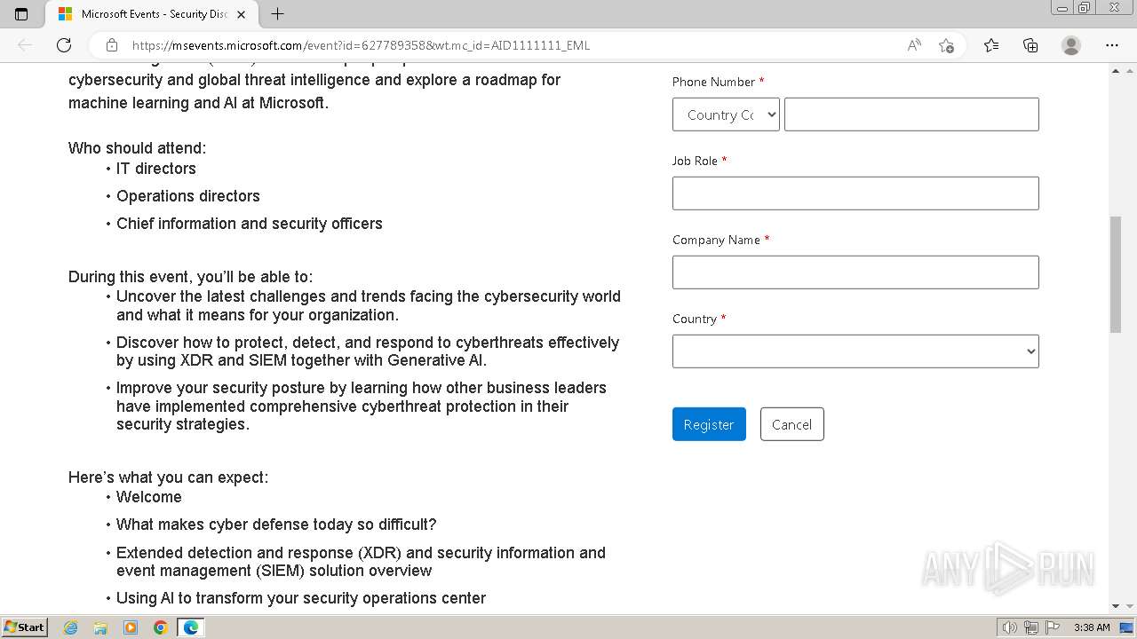Click the 'Phone Number' field label
The height and width of the screenshot is (639, 1137).
(713, 82)
